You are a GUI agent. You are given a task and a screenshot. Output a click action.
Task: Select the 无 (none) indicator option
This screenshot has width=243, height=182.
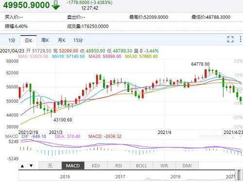(x=50, y=165)
